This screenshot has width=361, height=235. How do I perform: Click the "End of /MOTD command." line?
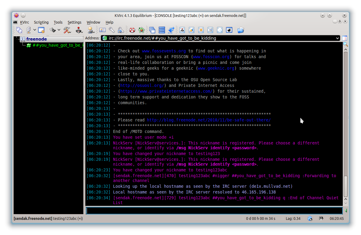[x=138, y=131]
